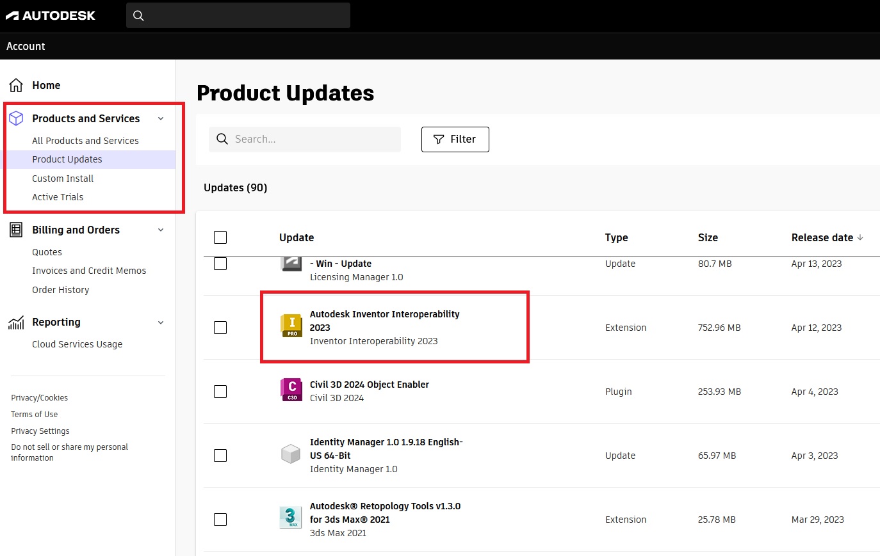
Task: Click the Civil 3D 2024 product icon
Action: pyautogui.click(x=291, y=389)
